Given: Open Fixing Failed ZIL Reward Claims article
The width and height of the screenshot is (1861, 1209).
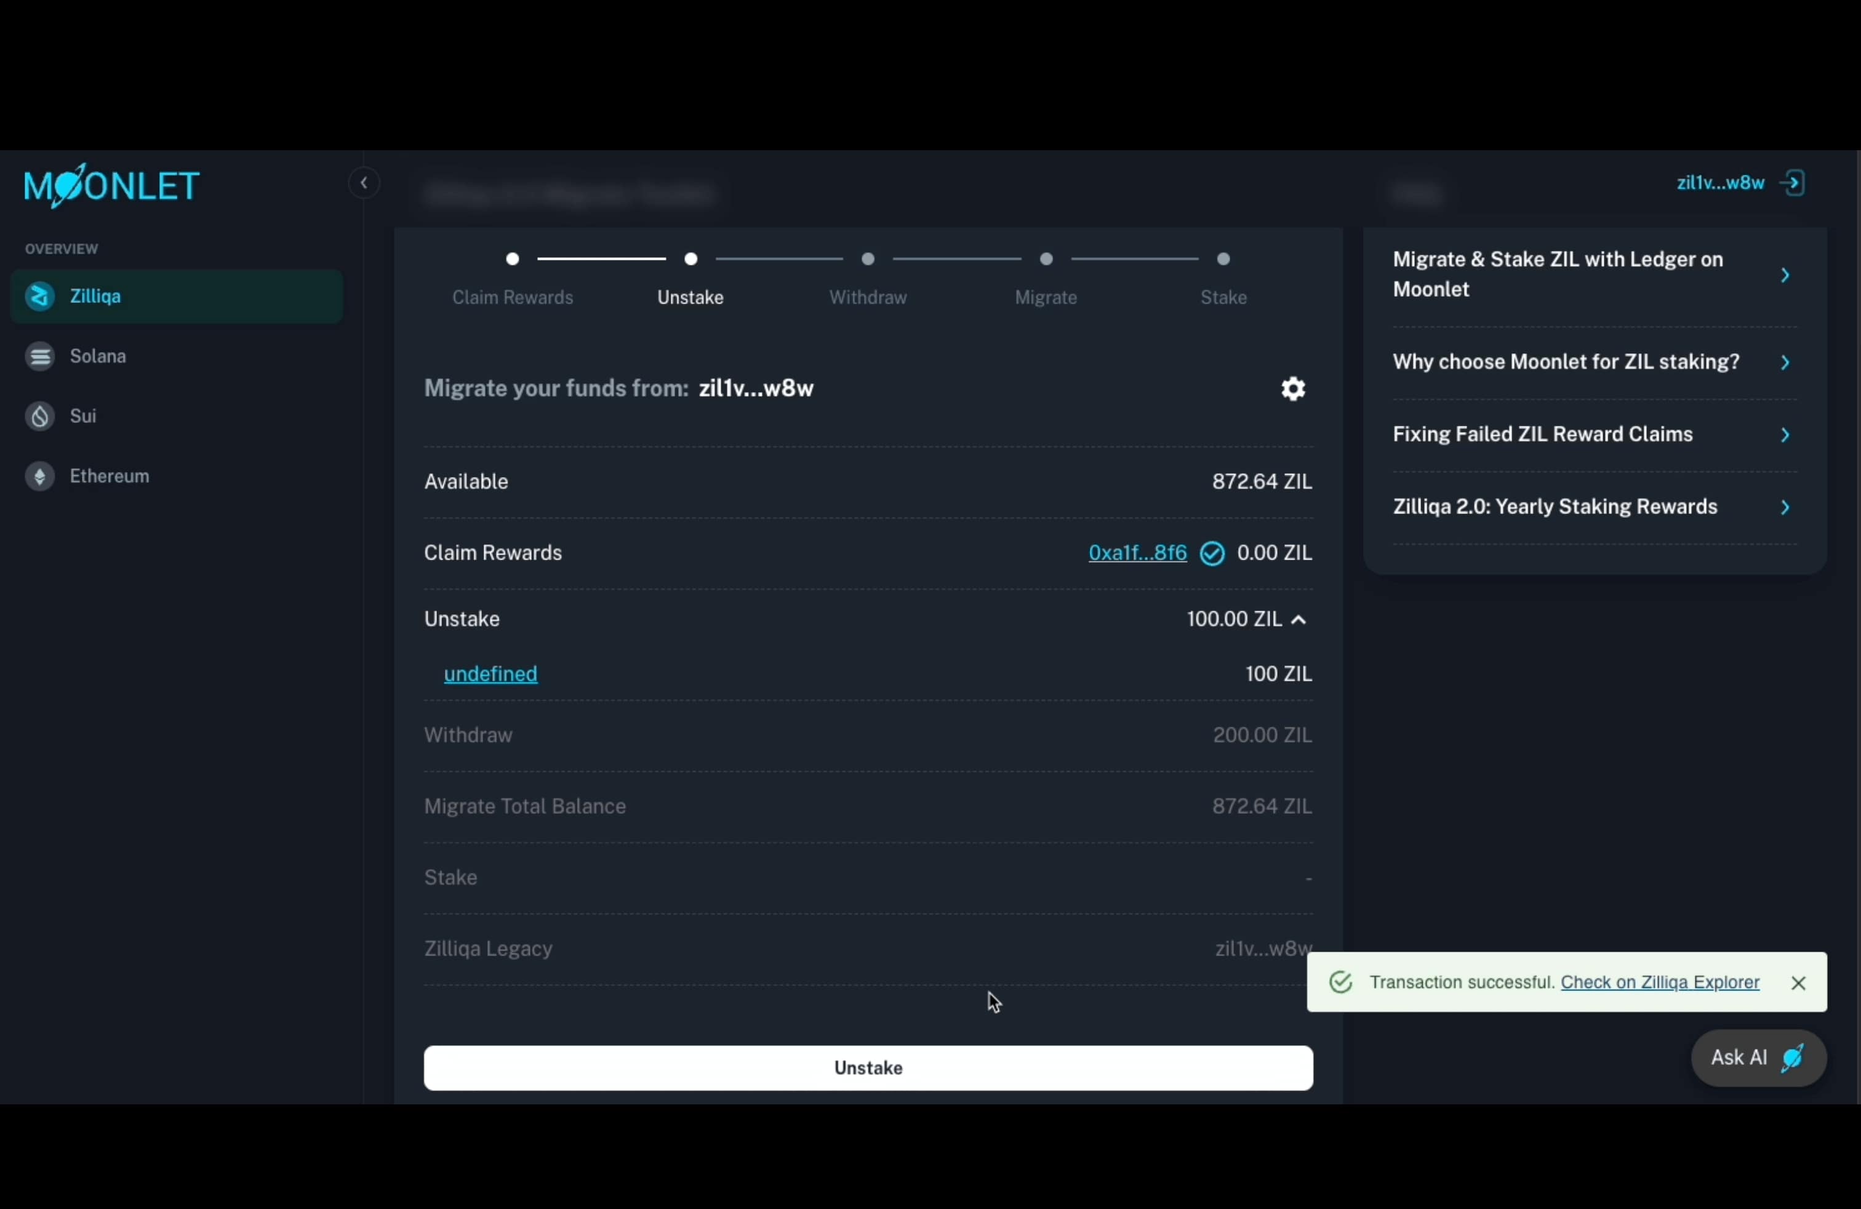Looking at the screenshot, I should click(1595, 435).
